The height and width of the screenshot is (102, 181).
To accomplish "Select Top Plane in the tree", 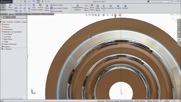I will 6,37.
